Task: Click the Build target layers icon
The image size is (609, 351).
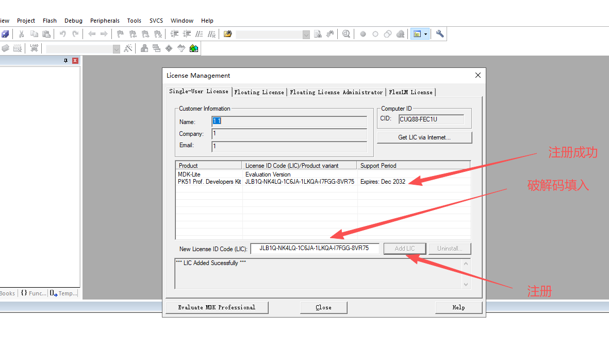Action: [5, 48]
